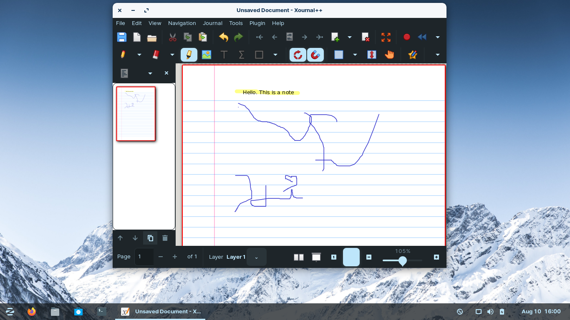Choose the Insert Image tool
Viewport: 570px width, 320px height.
tap(207, 55)
